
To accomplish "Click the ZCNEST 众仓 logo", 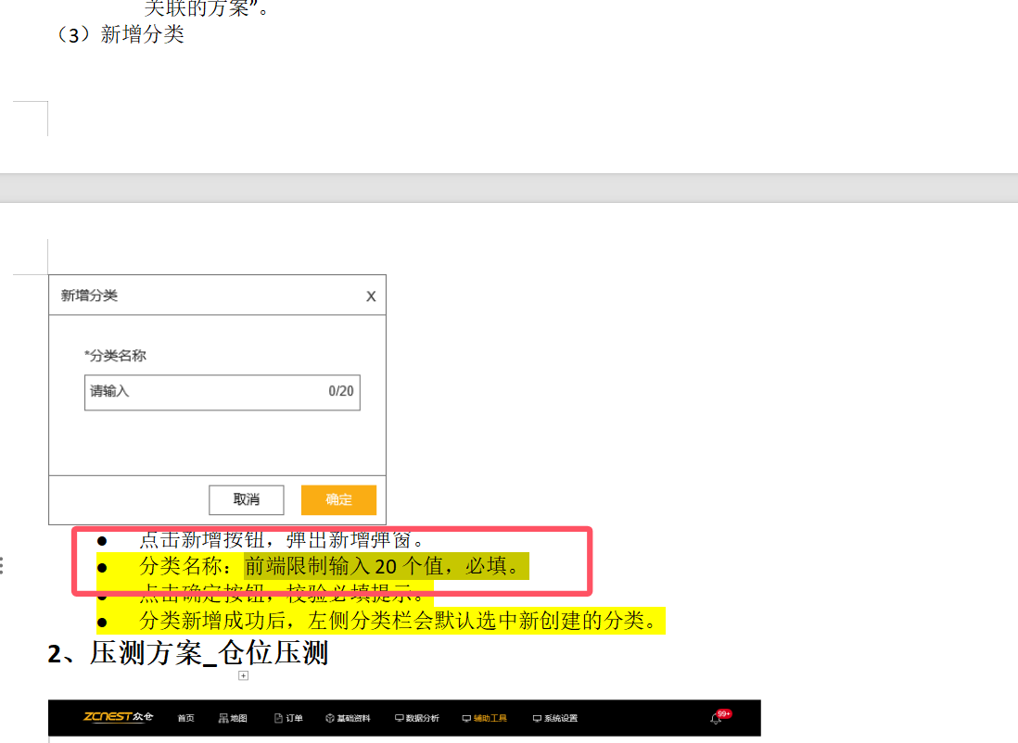I will (x=118, y=716).
